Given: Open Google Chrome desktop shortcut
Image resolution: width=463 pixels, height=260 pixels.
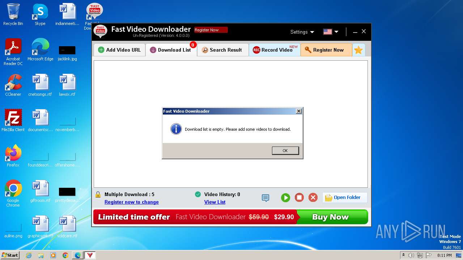Looking at the screenshot, I should (x=13, y=194).
